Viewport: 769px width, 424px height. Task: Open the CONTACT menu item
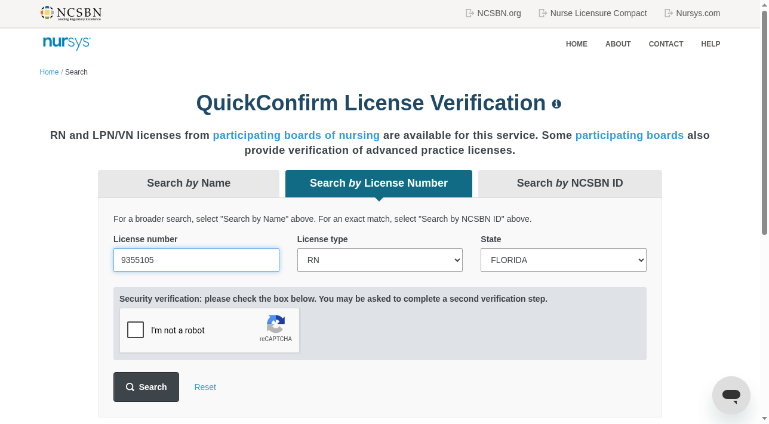[x=666, y=44]
